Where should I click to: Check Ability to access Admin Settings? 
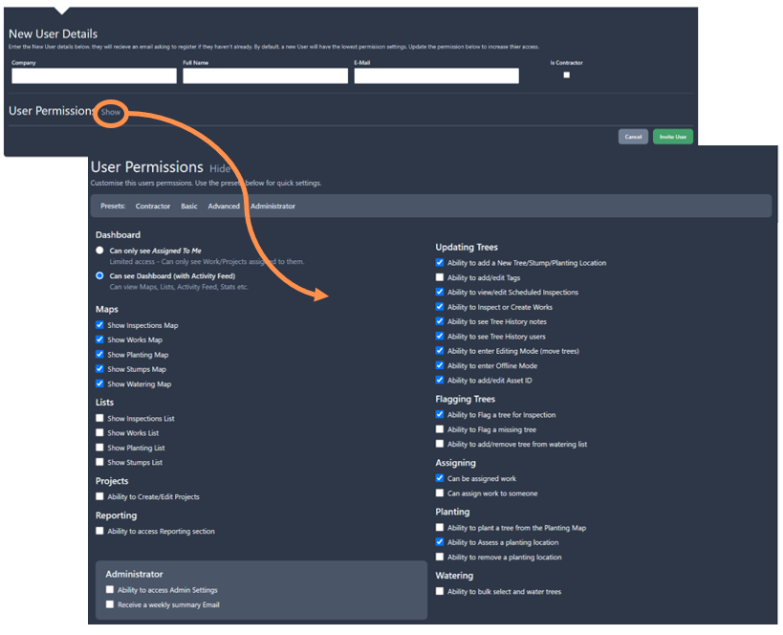[110, 590]
